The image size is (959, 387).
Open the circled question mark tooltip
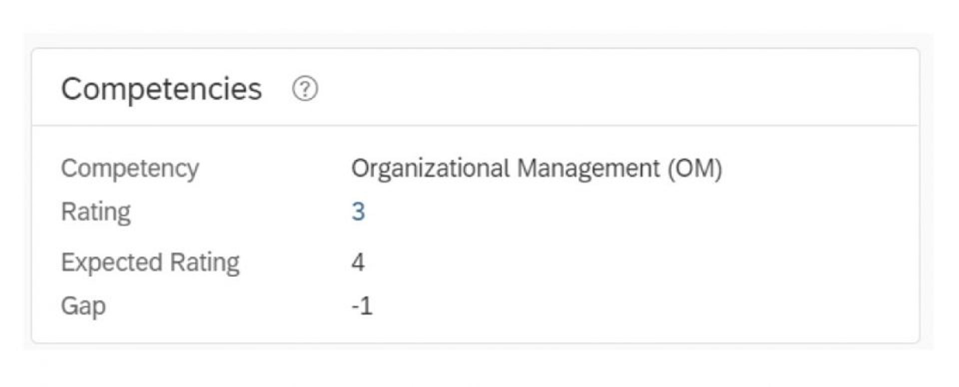tap(305, 89)
